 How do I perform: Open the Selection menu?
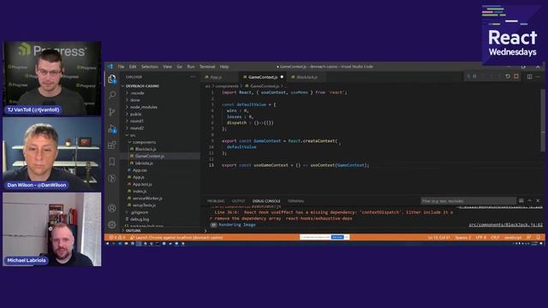(150, 67)
